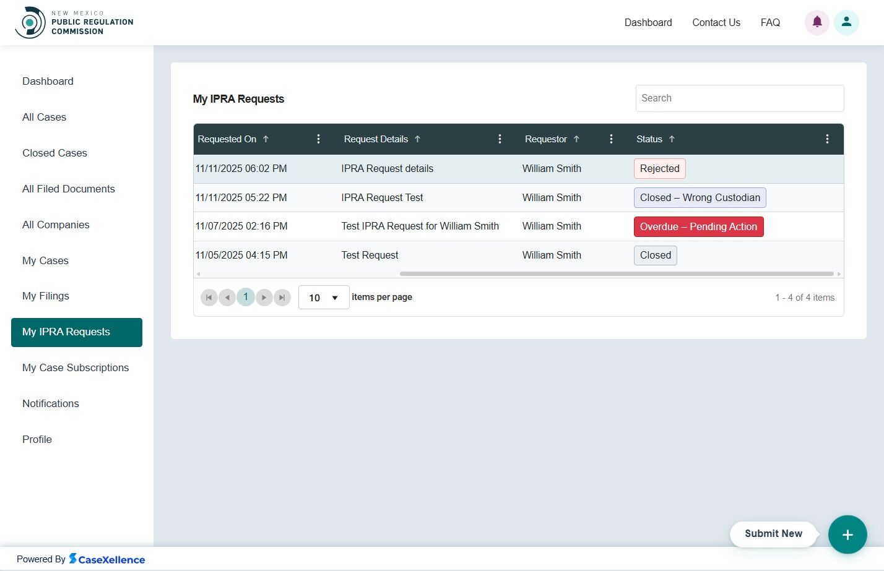Open the notifications bell icon
This screenshot has height=571, width=884.
817,22
